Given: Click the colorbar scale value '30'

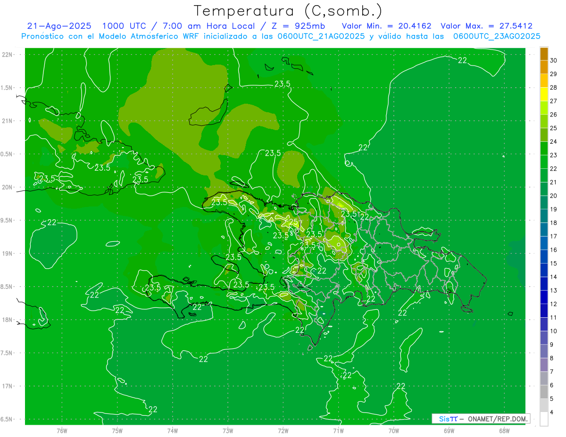Looking at the screenshot, I should click(x=554, y=60).
